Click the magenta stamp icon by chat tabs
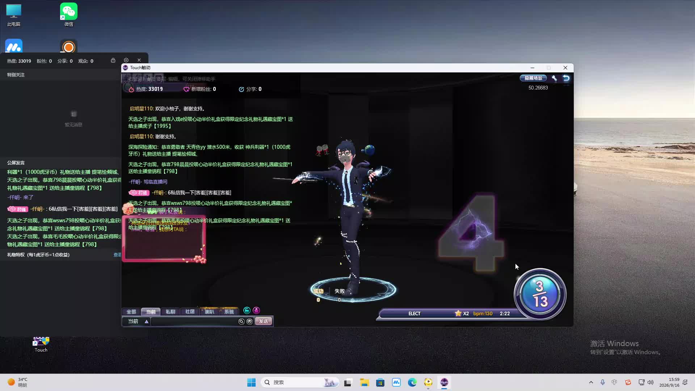The height and width of the screenshot is (391, 695). (x=256, y=310)
